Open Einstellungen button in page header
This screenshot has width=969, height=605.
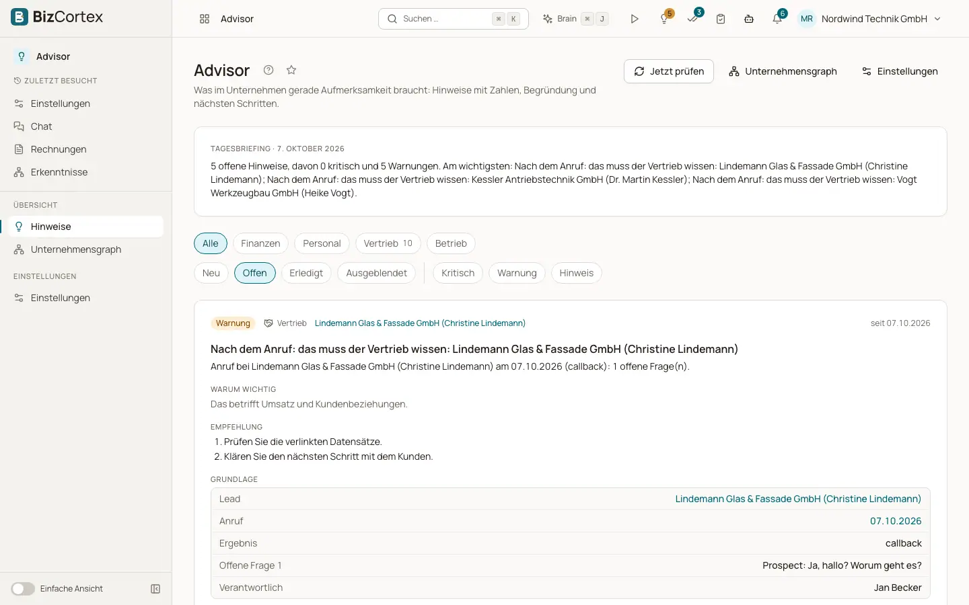pos(900,71)
